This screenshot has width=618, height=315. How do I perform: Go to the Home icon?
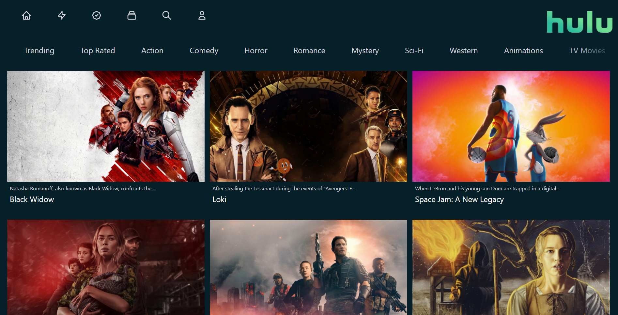click(26, 15)
